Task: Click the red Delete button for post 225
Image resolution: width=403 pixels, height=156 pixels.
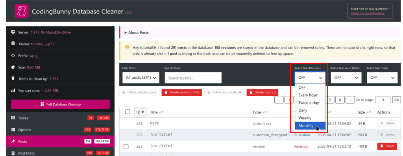Action: pos(387,146)
